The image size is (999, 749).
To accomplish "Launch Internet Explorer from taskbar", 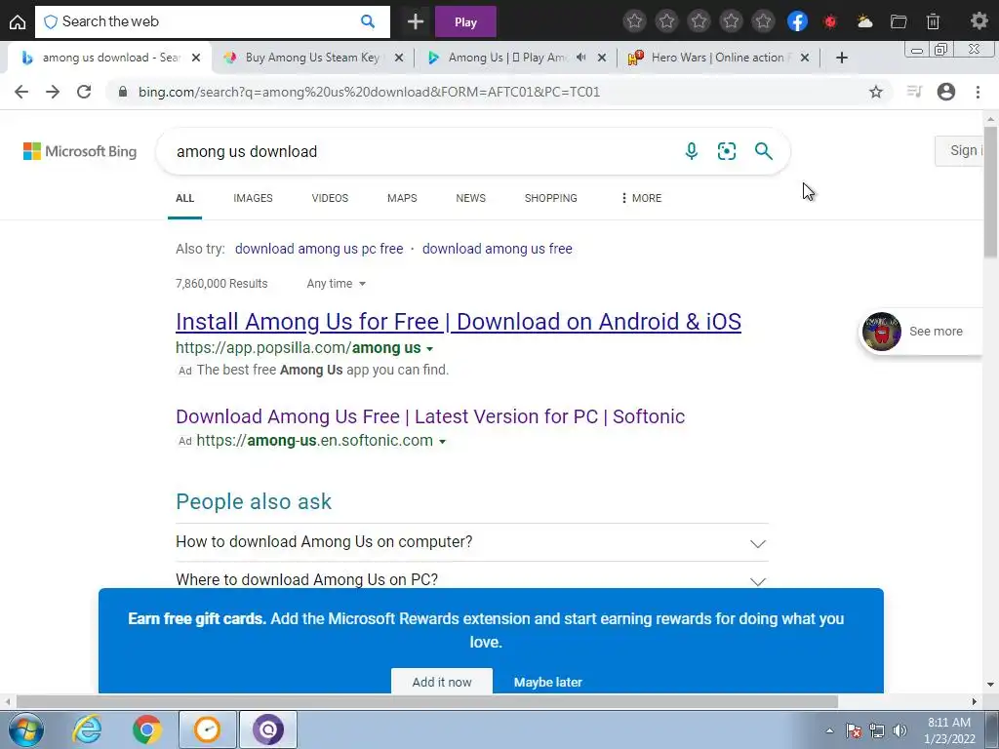I will coord(87,729).
